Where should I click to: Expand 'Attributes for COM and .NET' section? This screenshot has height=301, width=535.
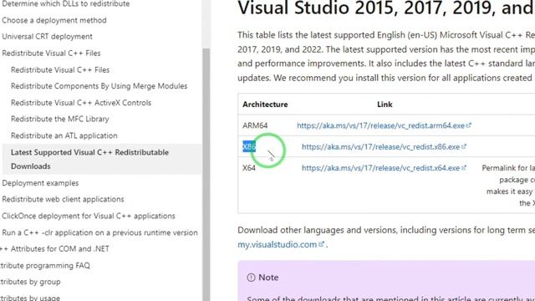[54, 249]
